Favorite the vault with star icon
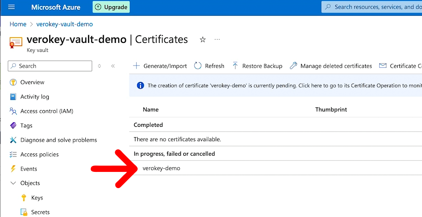422x217 pixels. point(203,40)
